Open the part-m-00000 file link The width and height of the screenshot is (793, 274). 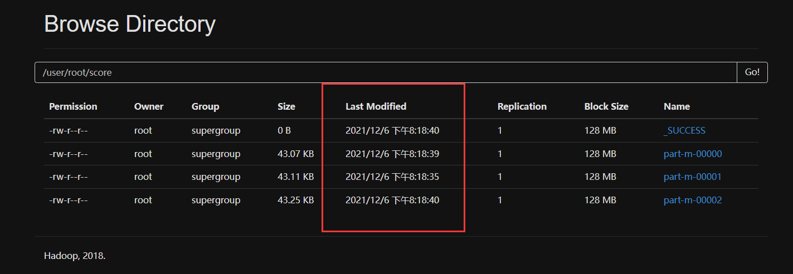point(693,154)
